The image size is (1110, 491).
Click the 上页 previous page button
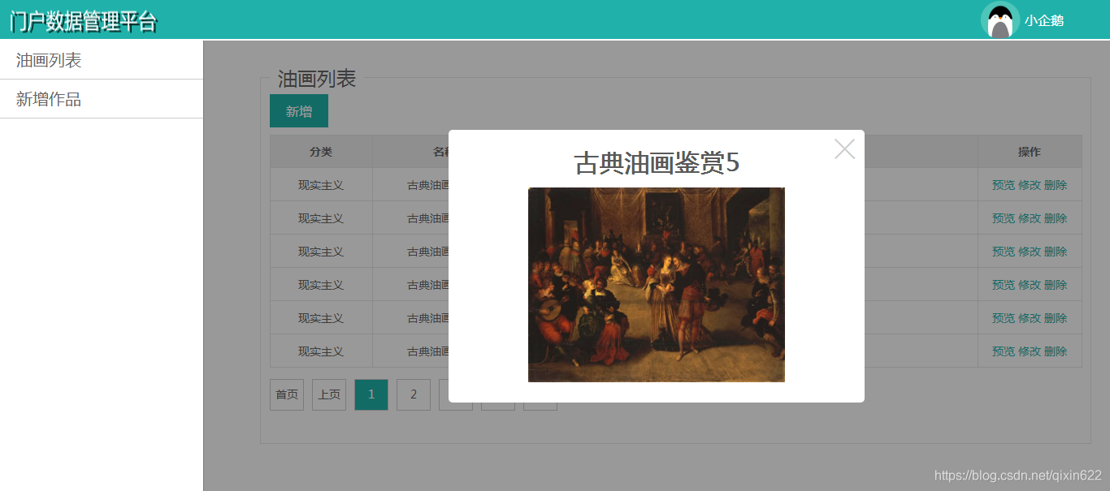pos(329,394)
